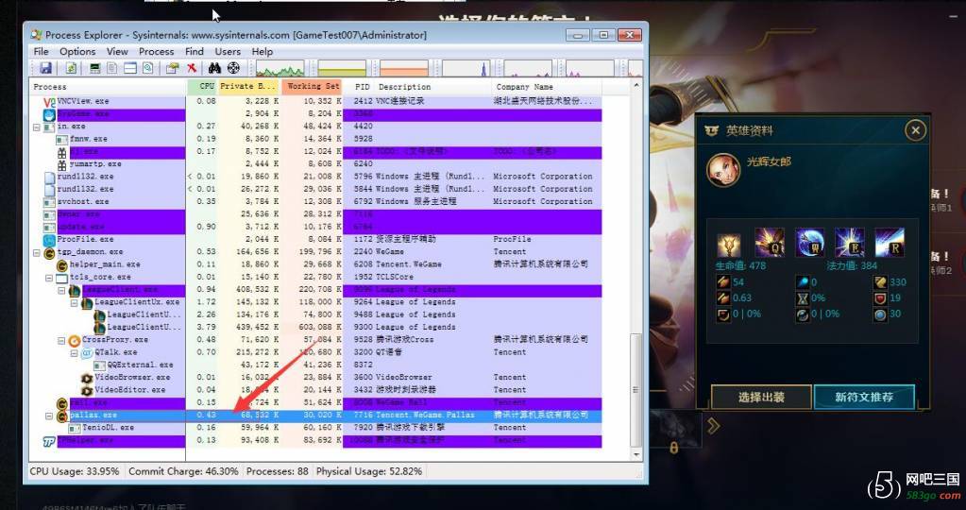
Task: Open the yellow commit history mini graph
Action: tap(342, 68)
